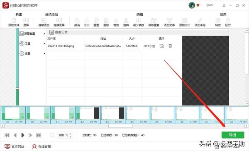Screen dimensions: 249x151
Task: Select frame 41 thumbnail in timeline
Action: click(x=63, y=115)
